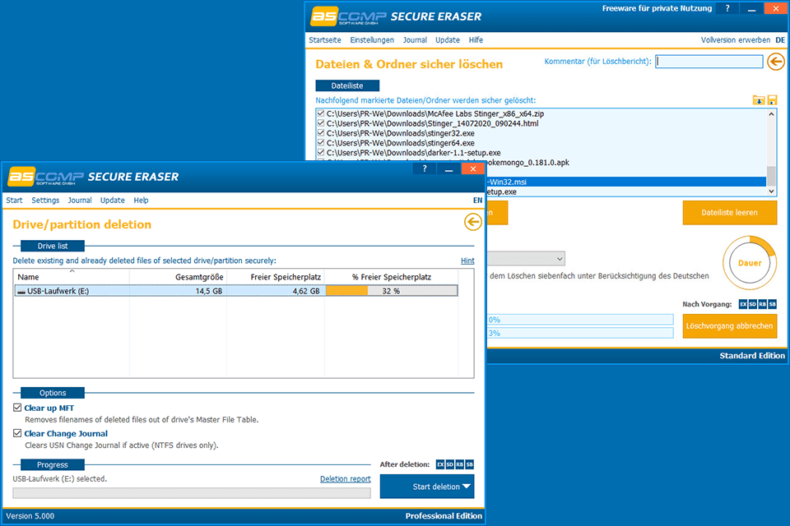Click the USB-Laufwerk progress bar
Screen dimensions: 790x526
[x=192, y=493]
